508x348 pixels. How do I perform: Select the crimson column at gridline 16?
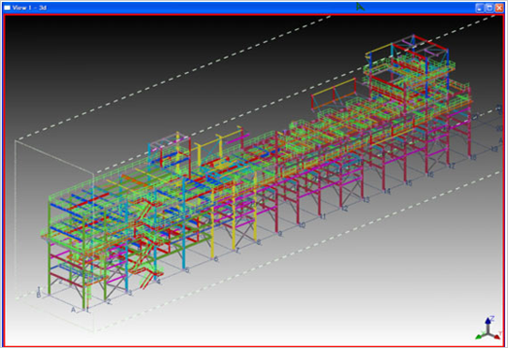coord(426,152)
